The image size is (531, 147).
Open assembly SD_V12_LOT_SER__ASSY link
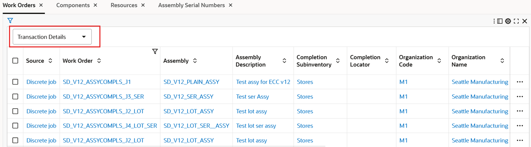coord(196,126)
